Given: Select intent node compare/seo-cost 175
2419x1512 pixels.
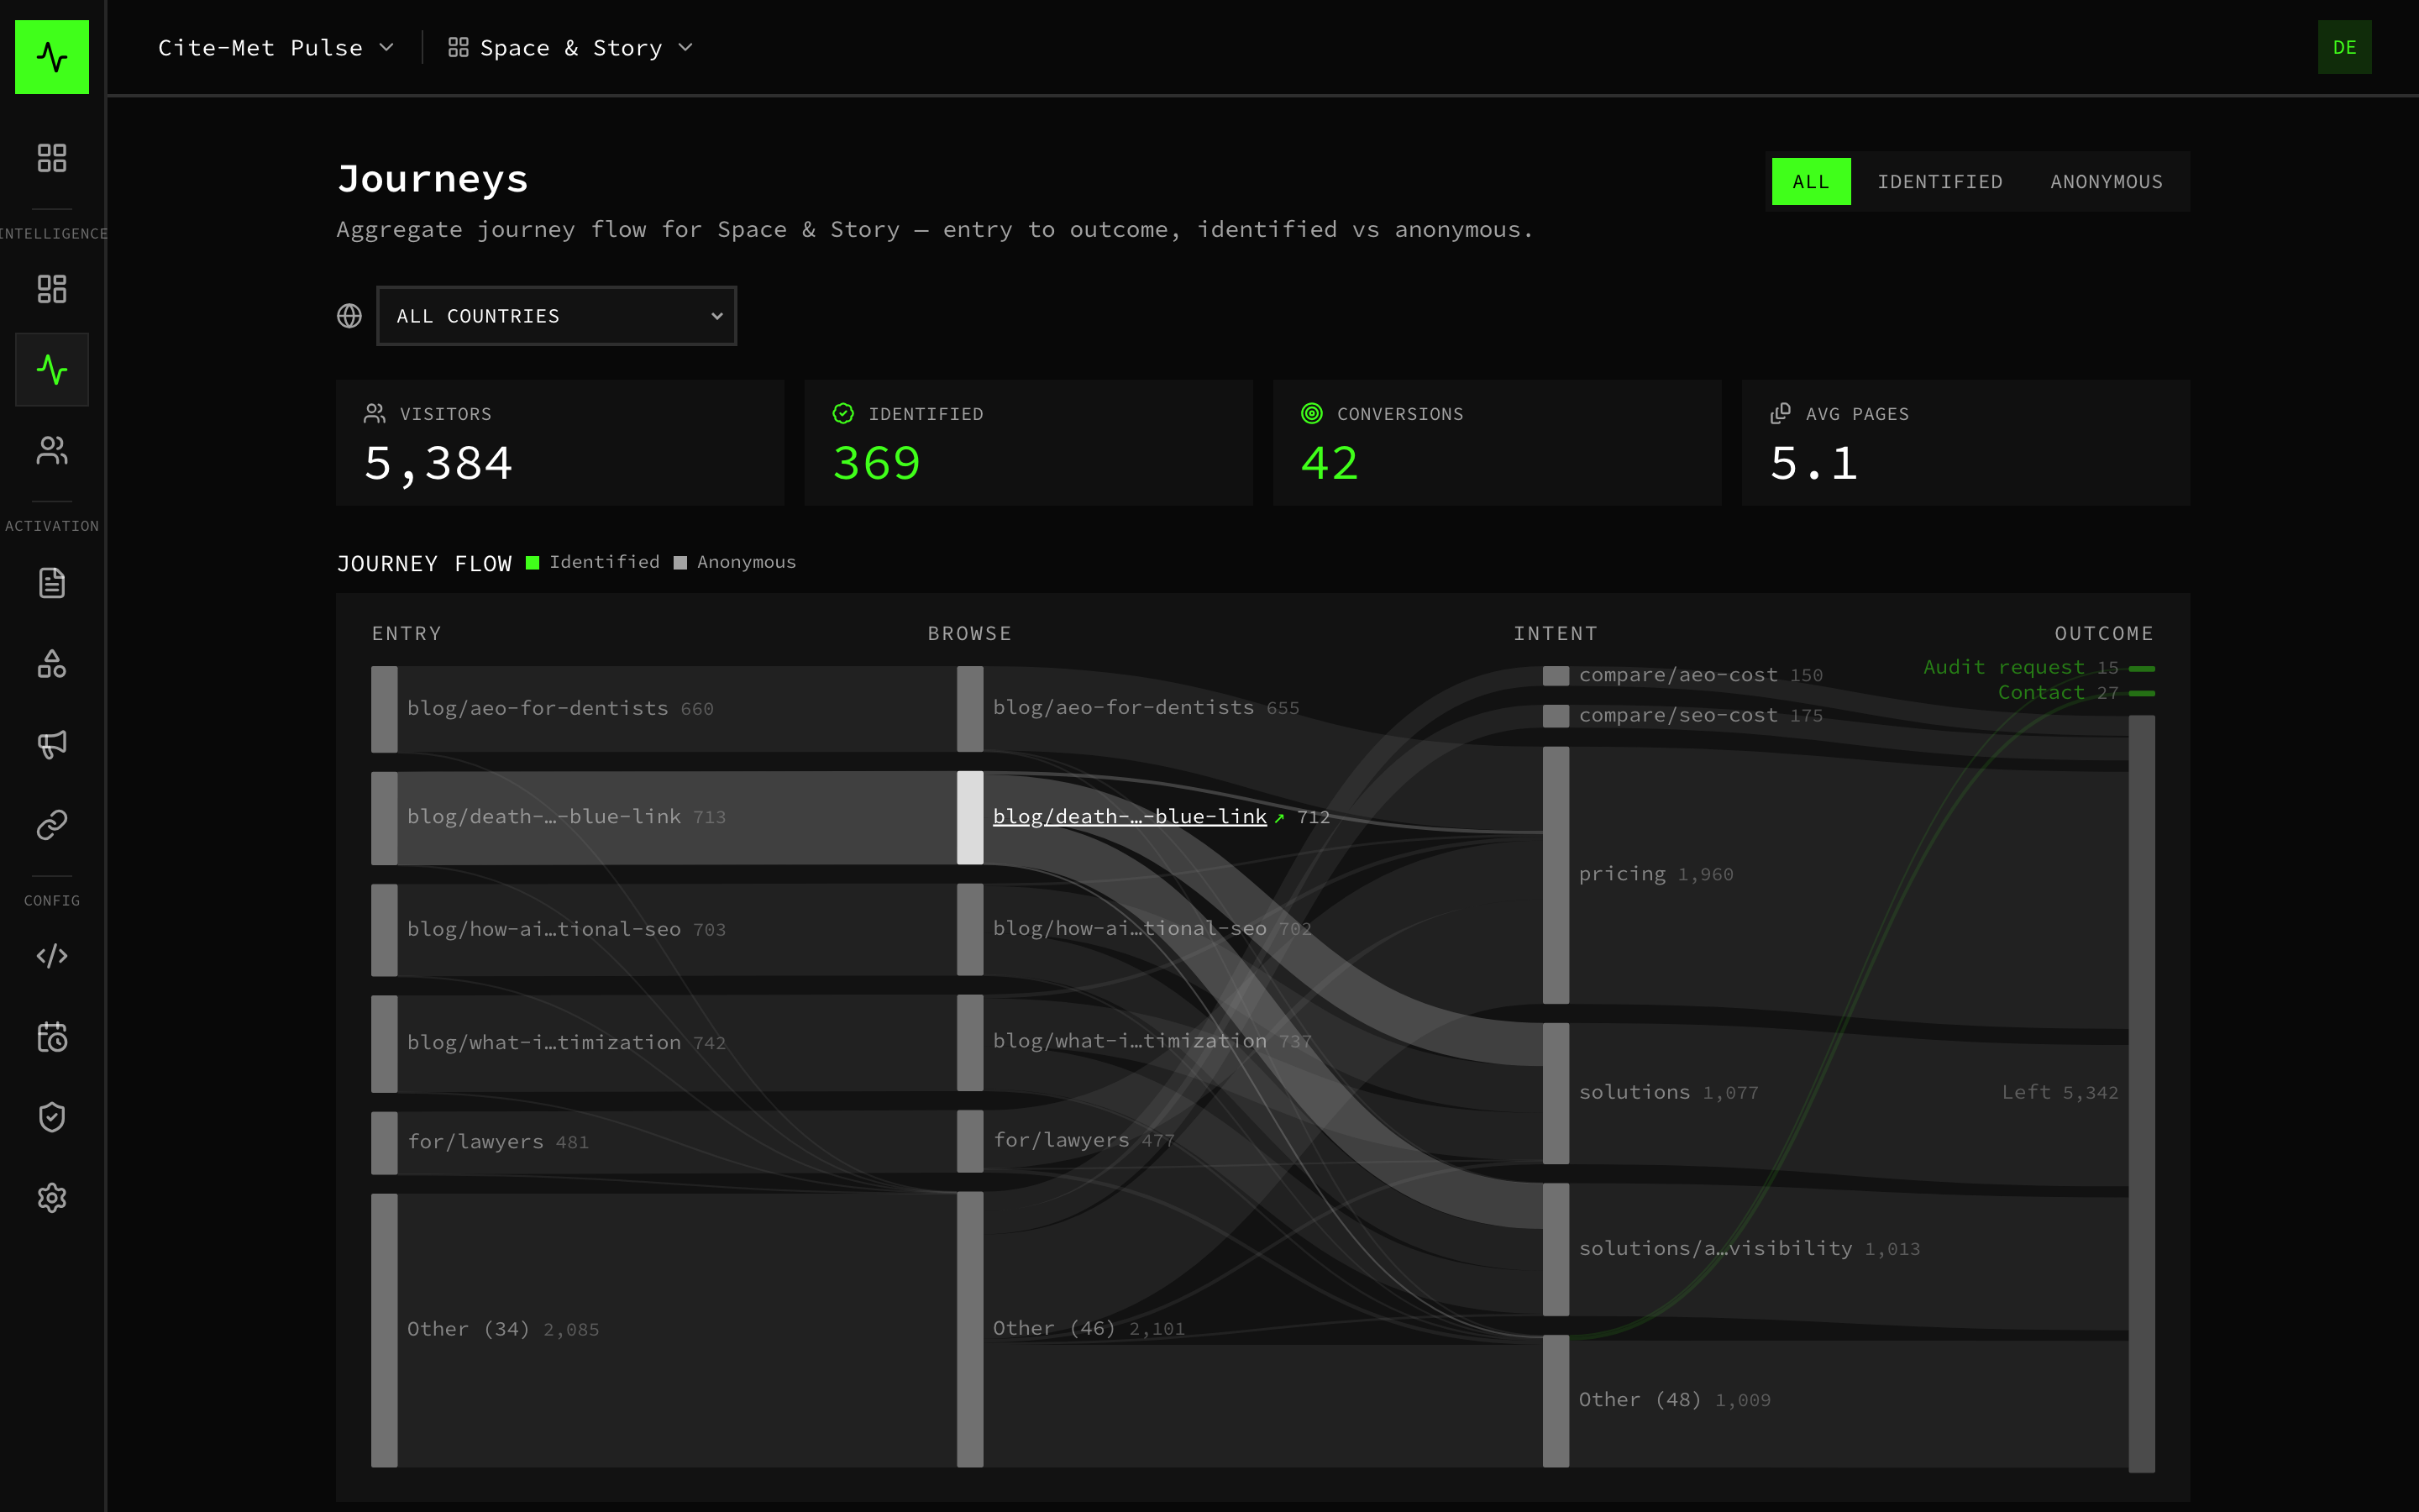Looking at the screenshot, I should [1556, 716].
